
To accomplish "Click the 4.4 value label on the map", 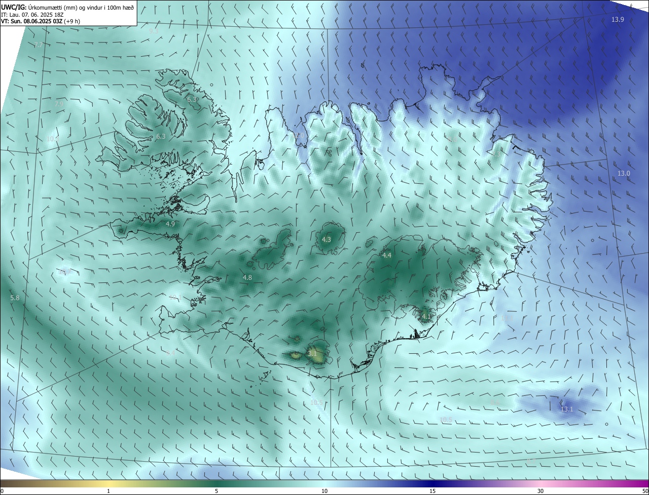I will coord(387,256).
